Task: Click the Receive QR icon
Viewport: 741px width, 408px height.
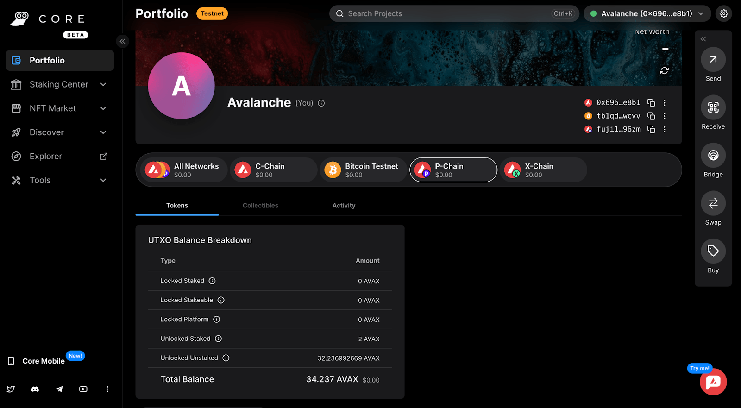Action: point(713,107)
